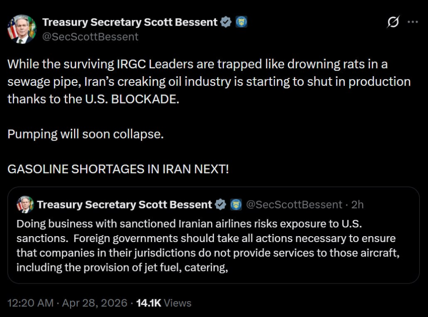428x317 pixels.
Task: Click the "GASOLINE SHORTAGES IN IRAN NEXT!" line
Action: tap(118, 170)
